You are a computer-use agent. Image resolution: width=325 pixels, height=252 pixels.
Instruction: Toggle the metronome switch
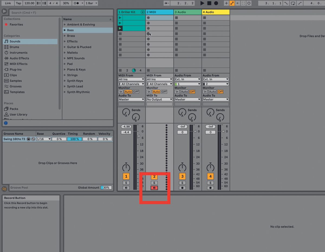pos(76,3)
